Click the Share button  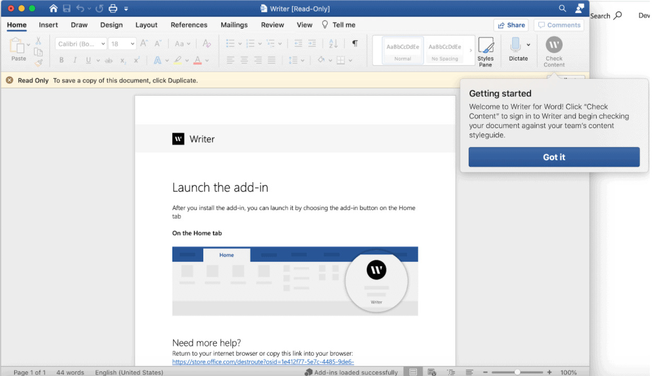pyautogui.click(x=511, y=25)
